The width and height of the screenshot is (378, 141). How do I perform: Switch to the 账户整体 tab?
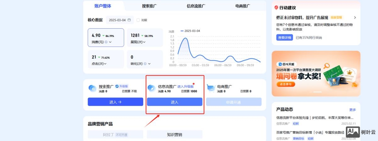coord(102,6)
